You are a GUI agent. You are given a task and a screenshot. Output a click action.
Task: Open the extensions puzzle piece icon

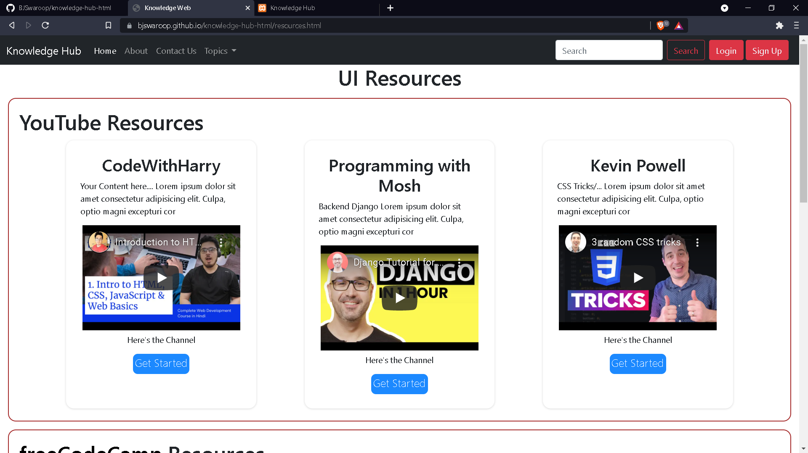(x=779, y=26)
